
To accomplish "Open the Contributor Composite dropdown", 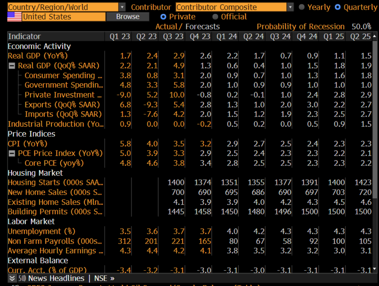I will 290,7.
